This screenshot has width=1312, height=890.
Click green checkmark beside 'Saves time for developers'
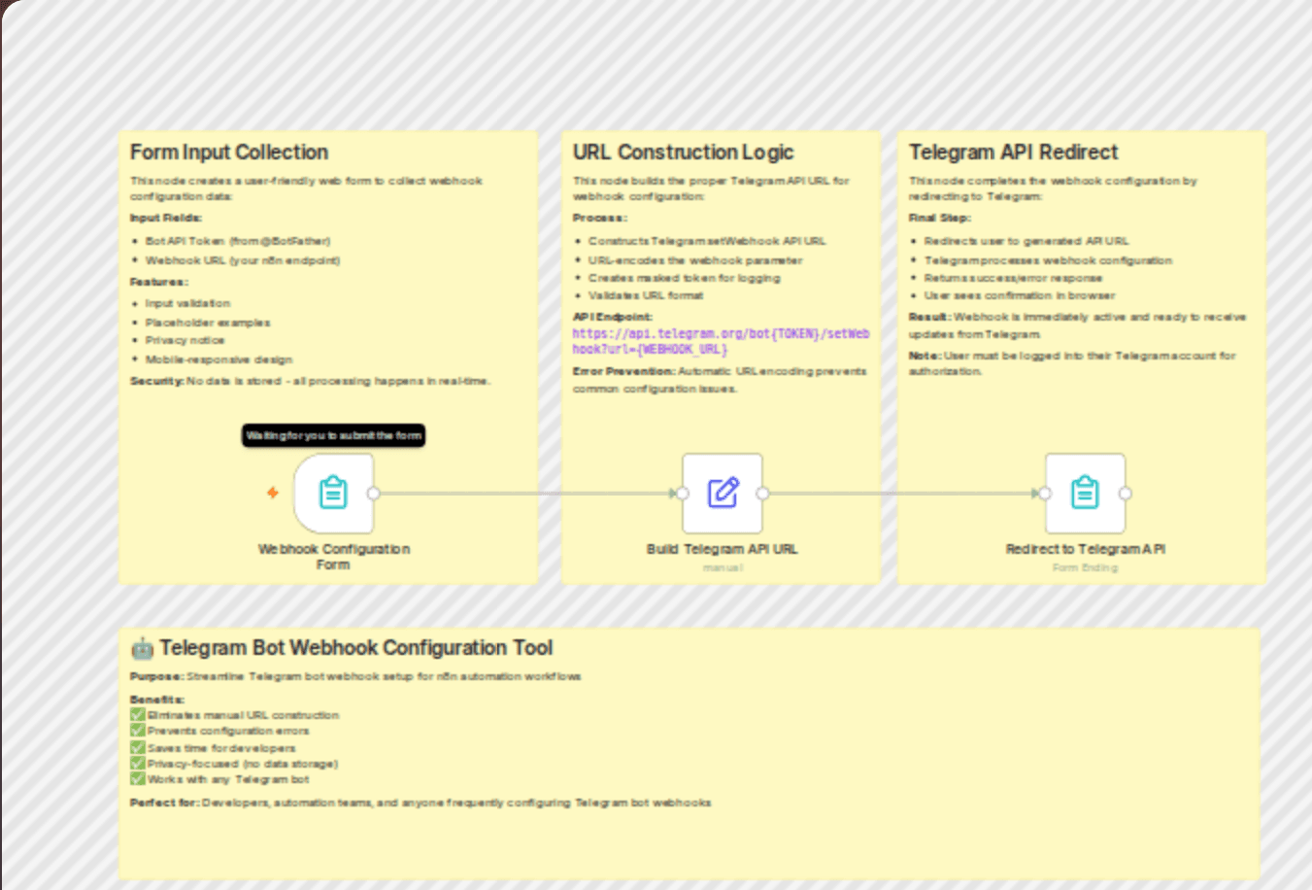[138, 747]
